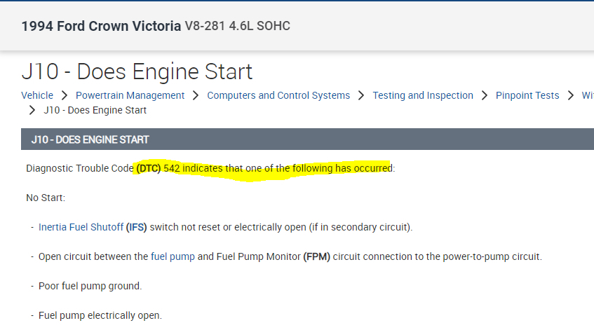This screenshot has height=330, width=594.
Task: Open the Pinpoint Tests breadcrumb link
Action: 527,95
